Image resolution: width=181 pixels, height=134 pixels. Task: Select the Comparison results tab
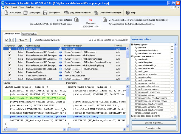[x=12, y=33]
